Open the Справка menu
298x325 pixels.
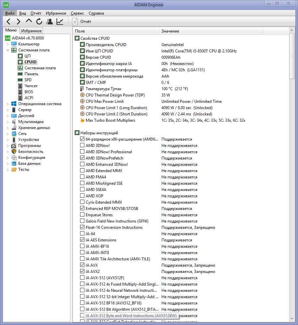coord(96,13)
